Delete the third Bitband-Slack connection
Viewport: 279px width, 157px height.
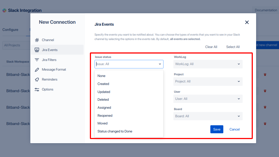coord(265,107)
